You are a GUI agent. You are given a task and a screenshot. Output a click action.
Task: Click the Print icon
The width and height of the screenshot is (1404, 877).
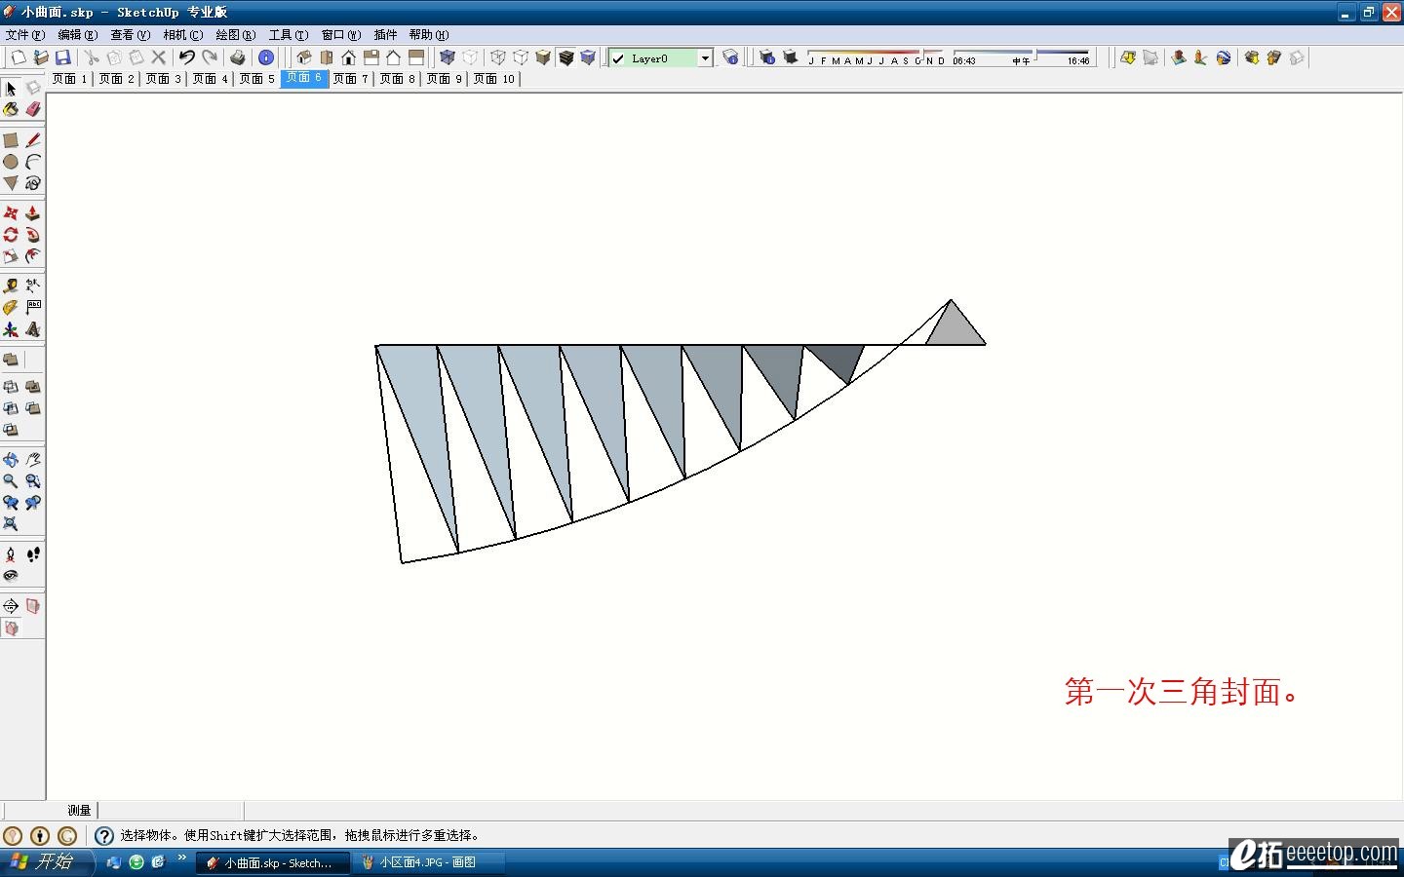[237, 57]
